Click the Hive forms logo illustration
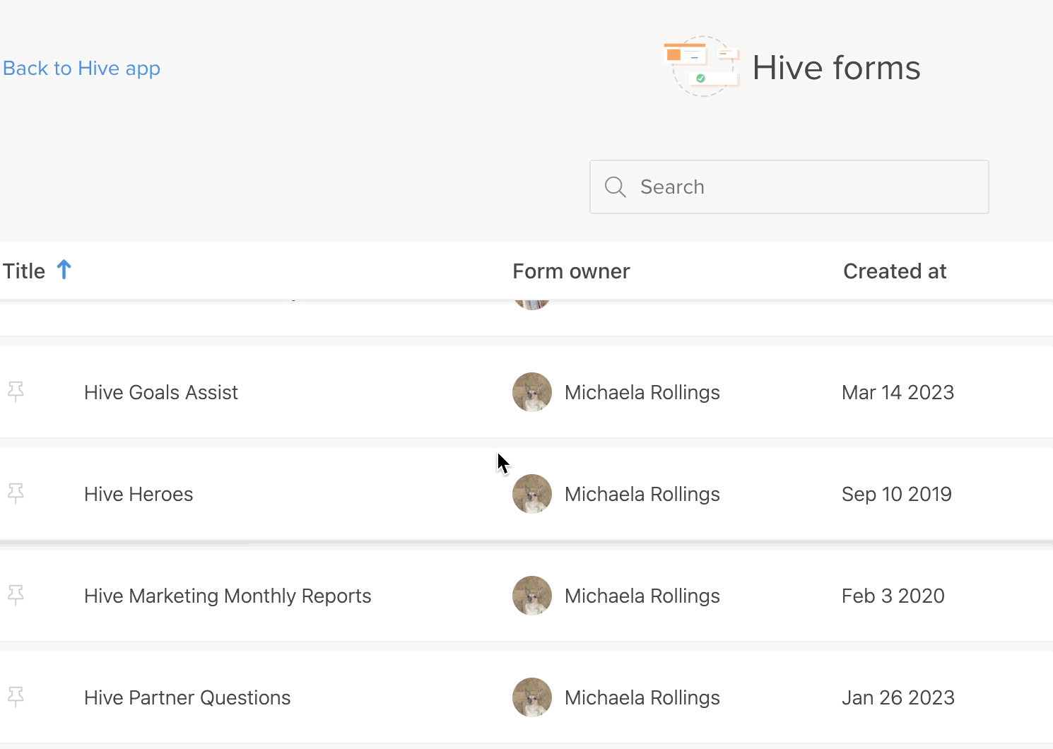The image size is (1053, 749). (701, 66)
